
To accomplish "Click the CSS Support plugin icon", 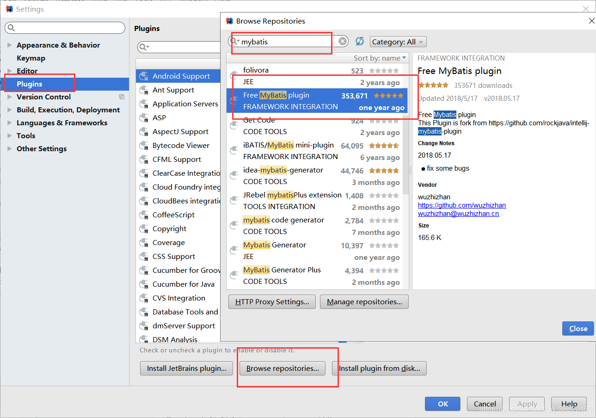I will click(144, 257).
